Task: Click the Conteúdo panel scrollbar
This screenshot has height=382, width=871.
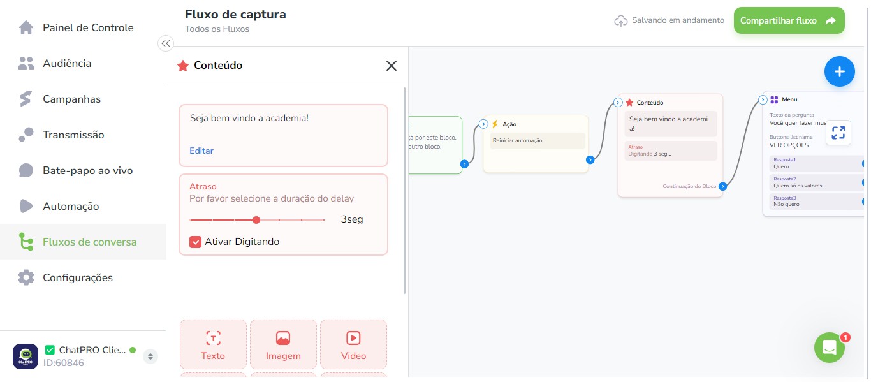Action: [x=406, y=191]
